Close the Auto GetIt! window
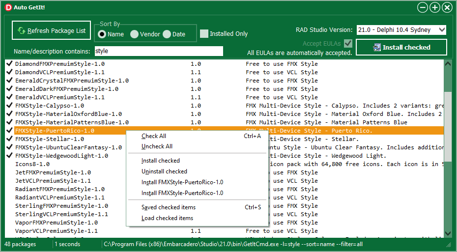The height and width of the screenshot is (252, 457). [x=447, y=7]
